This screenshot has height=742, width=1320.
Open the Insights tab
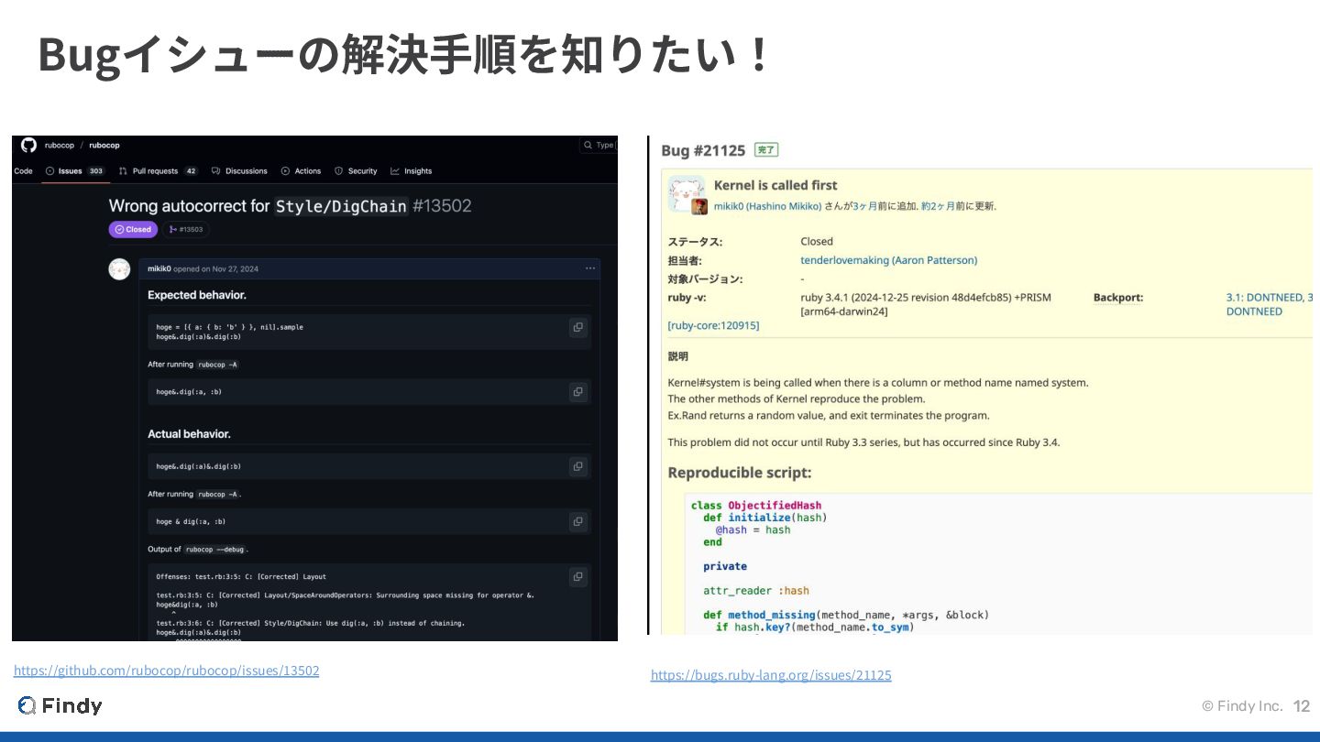(411, 171)
